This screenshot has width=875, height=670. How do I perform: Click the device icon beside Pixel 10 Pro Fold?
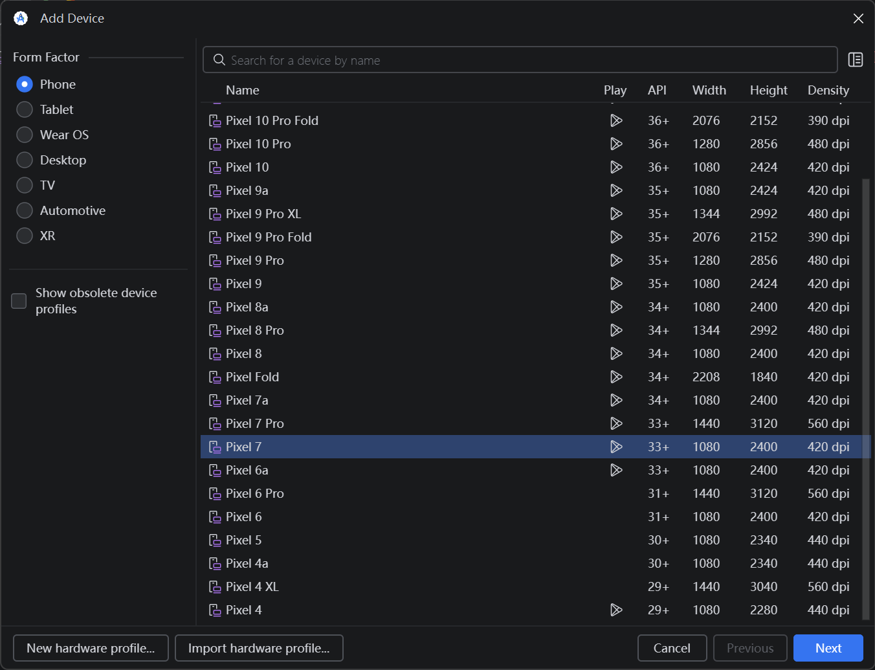(x=215, y=120)
